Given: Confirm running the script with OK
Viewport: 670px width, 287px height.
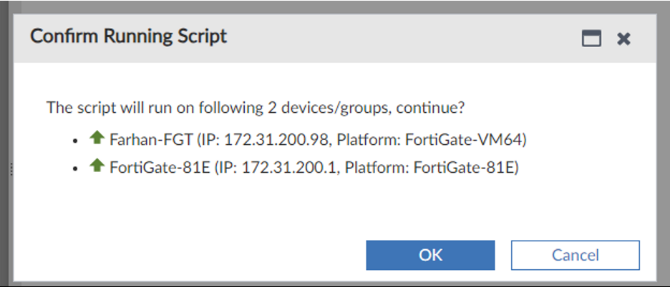Looking at the screenshot, I should (x=430, y=255).
